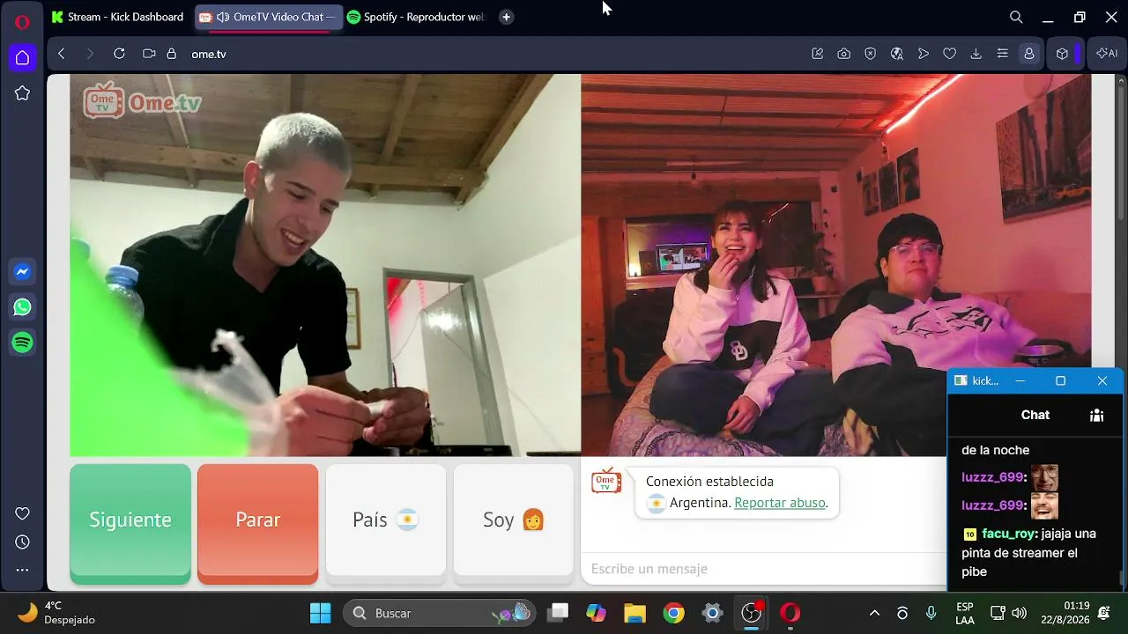
Task: Launch Copilot from the taskbar
Action: click(x=597, y=613)
